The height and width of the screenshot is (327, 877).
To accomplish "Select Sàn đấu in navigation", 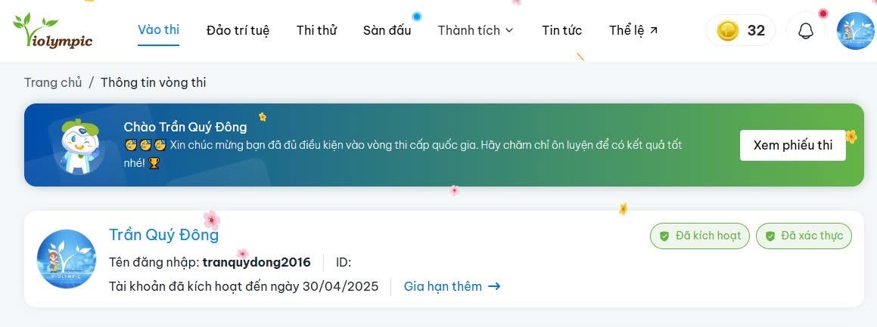I will [x=387, y=30].
